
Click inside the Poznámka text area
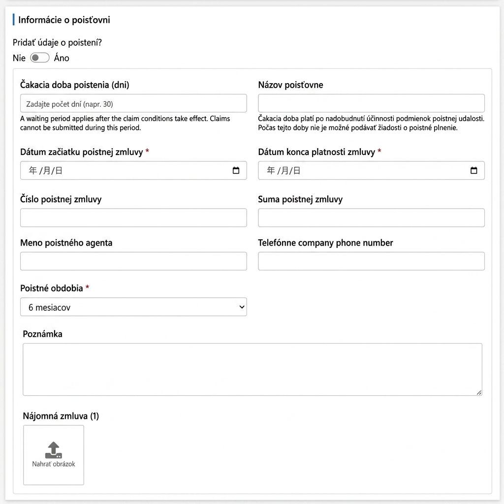click(x=252, y=369)
